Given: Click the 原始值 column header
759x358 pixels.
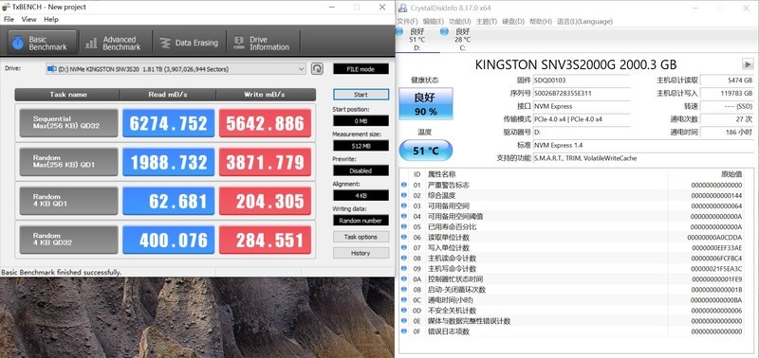Looking at the screenshot, I should tap(731, 174).
